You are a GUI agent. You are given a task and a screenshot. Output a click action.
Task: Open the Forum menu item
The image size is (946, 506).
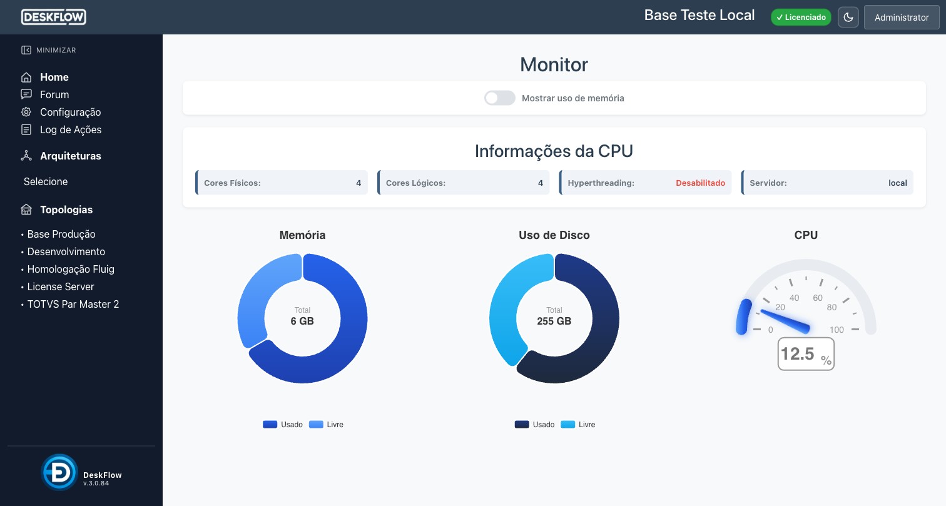pyautogui.click(x=54, y=94)
